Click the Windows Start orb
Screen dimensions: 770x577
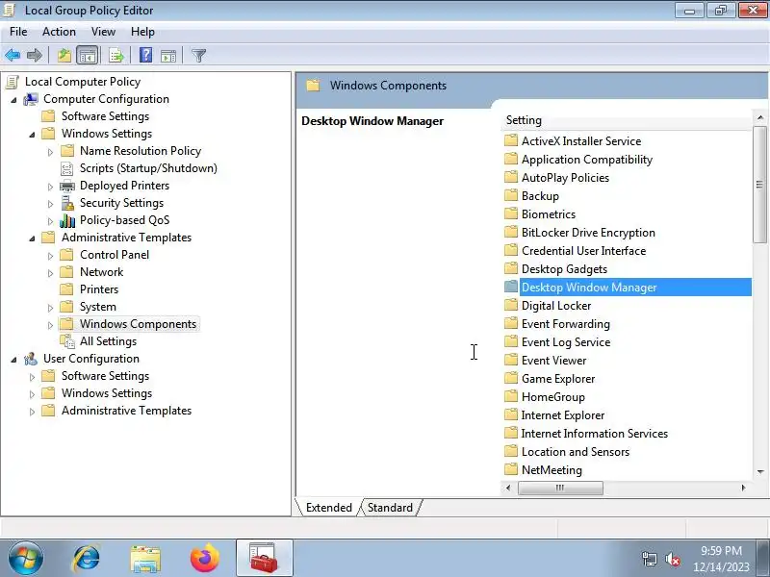[26, 559]
